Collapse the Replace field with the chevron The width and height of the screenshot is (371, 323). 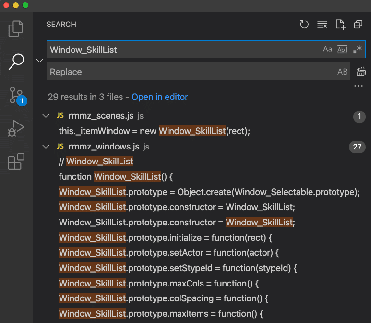click(x=39, y=61)
